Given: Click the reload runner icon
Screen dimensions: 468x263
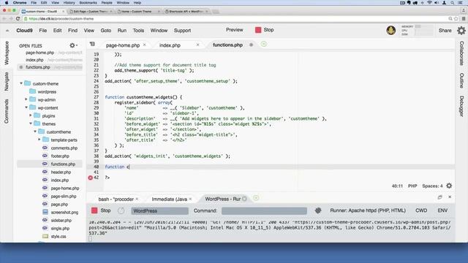Looking at the screenshot, I should point(121,210).
